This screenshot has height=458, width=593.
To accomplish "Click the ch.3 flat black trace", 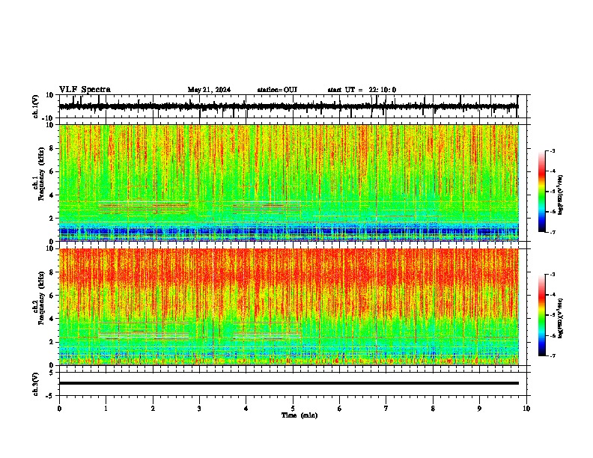I will click(289, 383).
